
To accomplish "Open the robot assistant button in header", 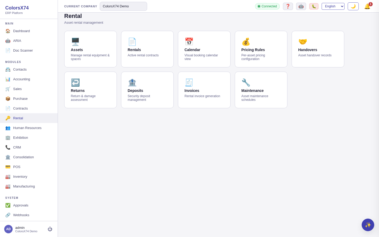I will pyautogui.click(x=301, y=6).
